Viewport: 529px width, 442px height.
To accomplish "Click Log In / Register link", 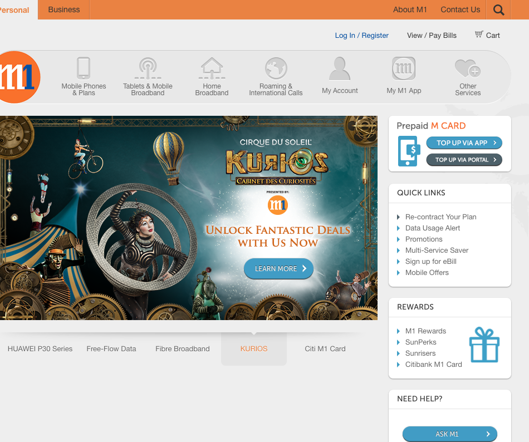I will point(361,36).
